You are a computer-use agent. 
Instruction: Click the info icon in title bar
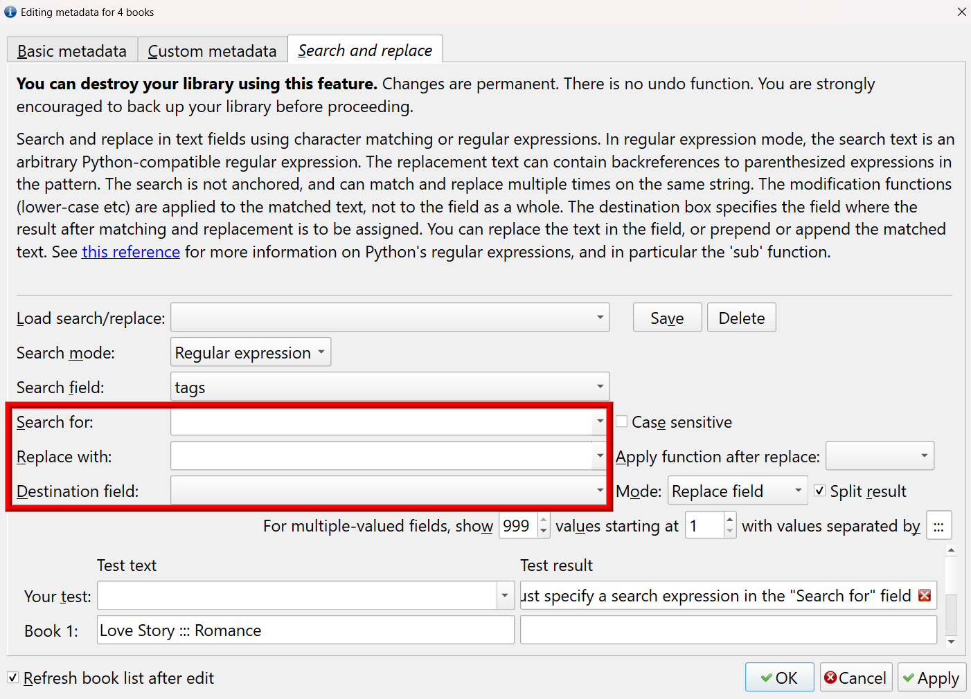point(10,12)
